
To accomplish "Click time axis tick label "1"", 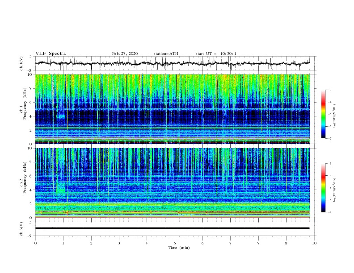I will coord(63,243).
